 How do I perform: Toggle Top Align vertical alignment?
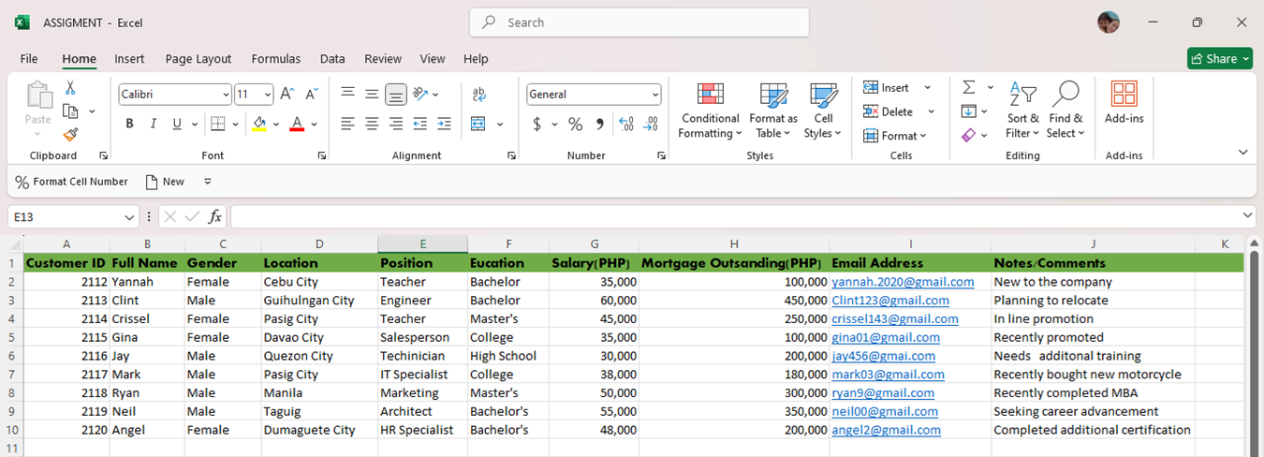pyautogui.click(x=347, y=94)
